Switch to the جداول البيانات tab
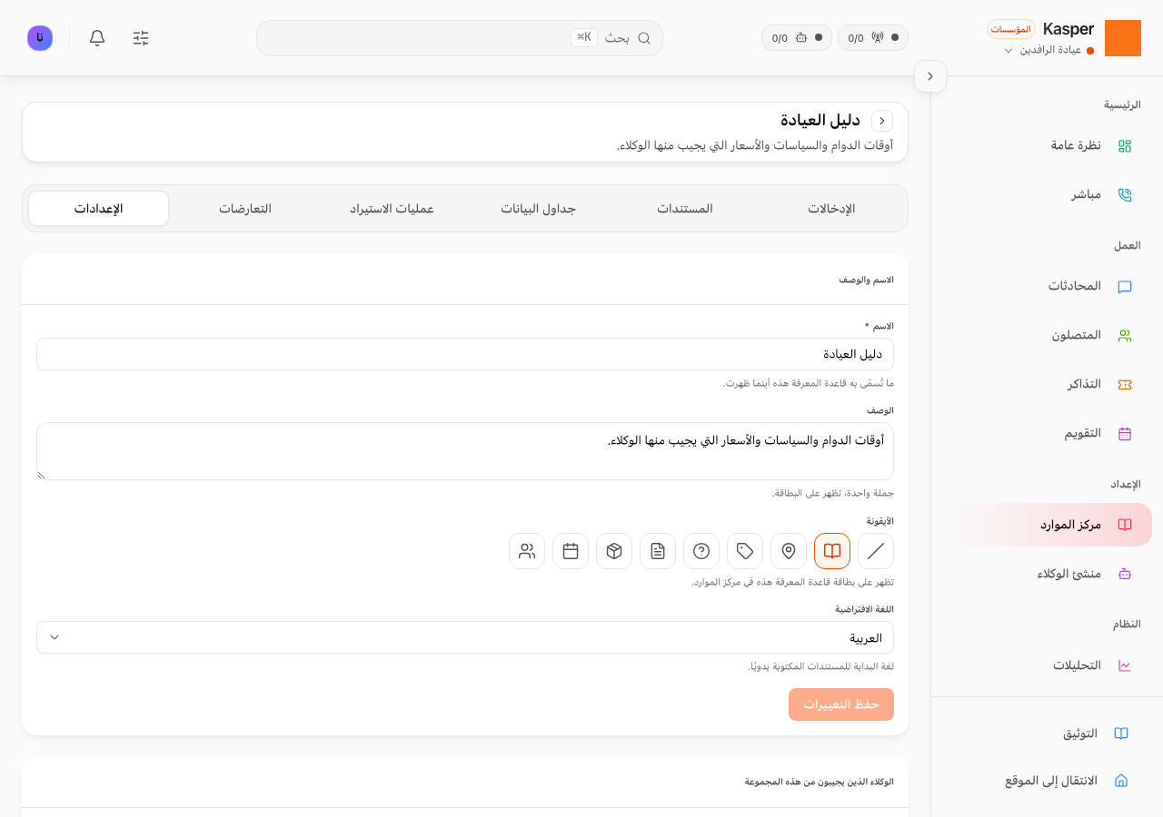This screenshot has height=817, width=1163. (538, 209)
